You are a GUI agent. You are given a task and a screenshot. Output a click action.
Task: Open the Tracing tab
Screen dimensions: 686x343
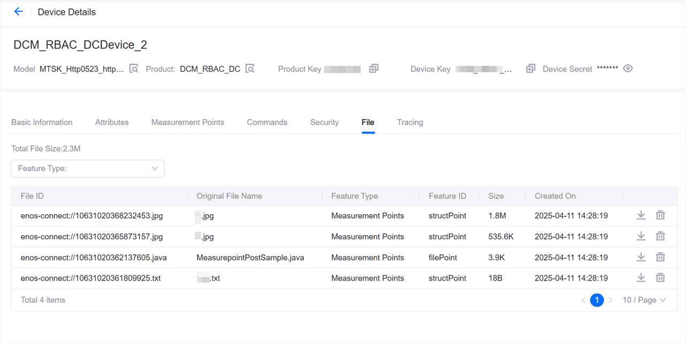(410, 122)
